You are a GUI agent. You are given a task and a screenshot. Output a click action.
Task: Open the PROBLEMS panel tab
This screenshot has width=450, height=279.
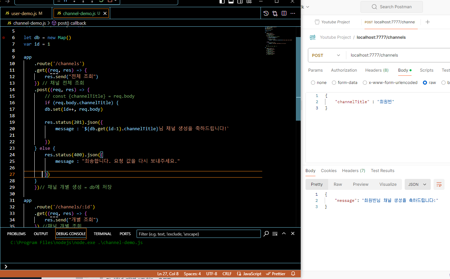pos(16,234)
